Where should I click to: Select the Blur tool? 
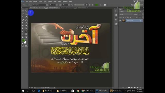23,28
